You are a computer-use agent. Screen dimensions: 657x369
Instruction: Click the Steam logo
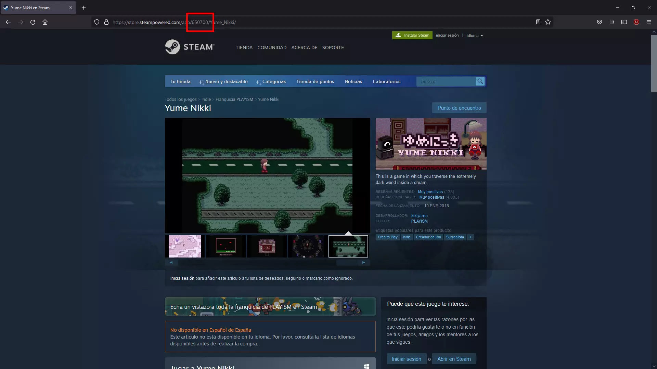[x=190, y=47]
